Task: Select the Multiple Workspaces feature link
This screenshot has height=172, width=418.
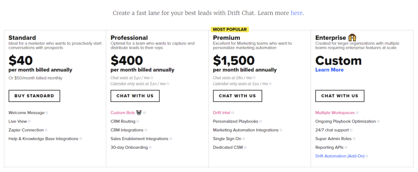Action: [x=335, y=113]
